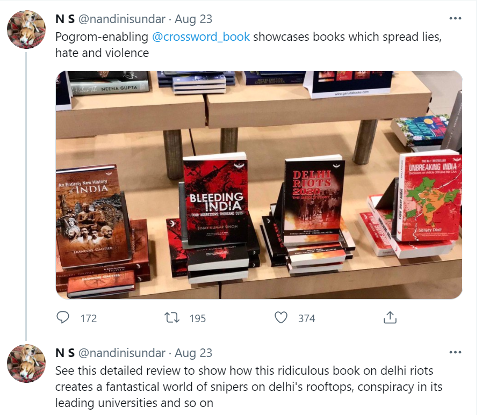Open the bookstore display photo

pos(259,185)
